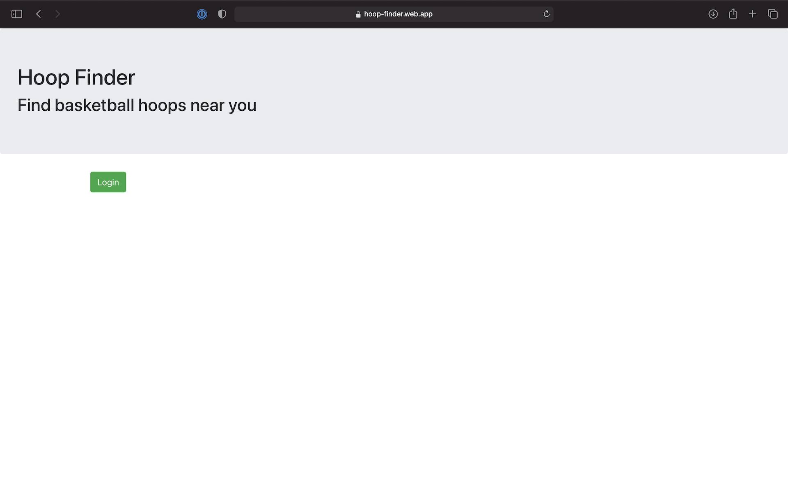Click the privacy shield extension icon

222,14
